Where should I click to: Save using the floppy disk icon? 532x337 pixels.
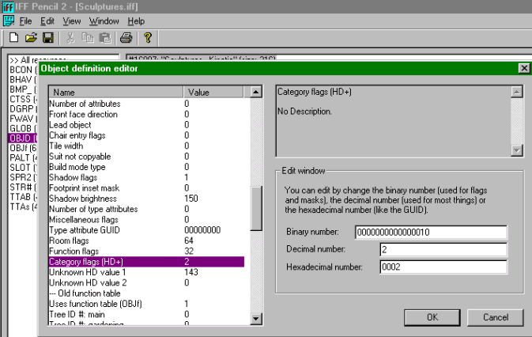(x=47, y=38)
